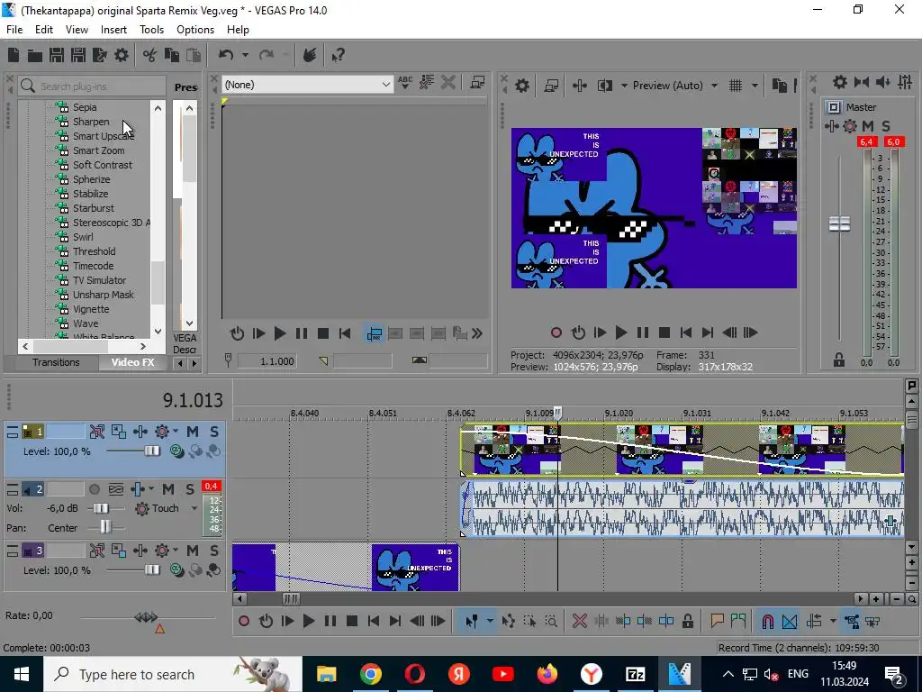The width and height of the screenshot is (922, 692).
Task: Insert region using the region icon
Action: coord(738,621)
